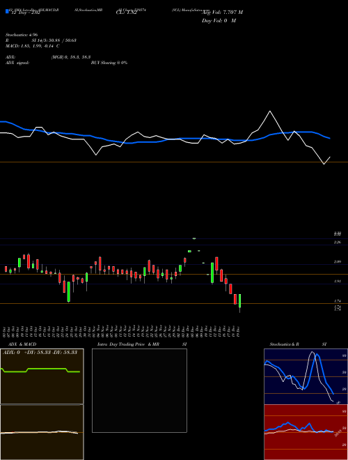Open the red RSI chart panel

tap(306, 432)
